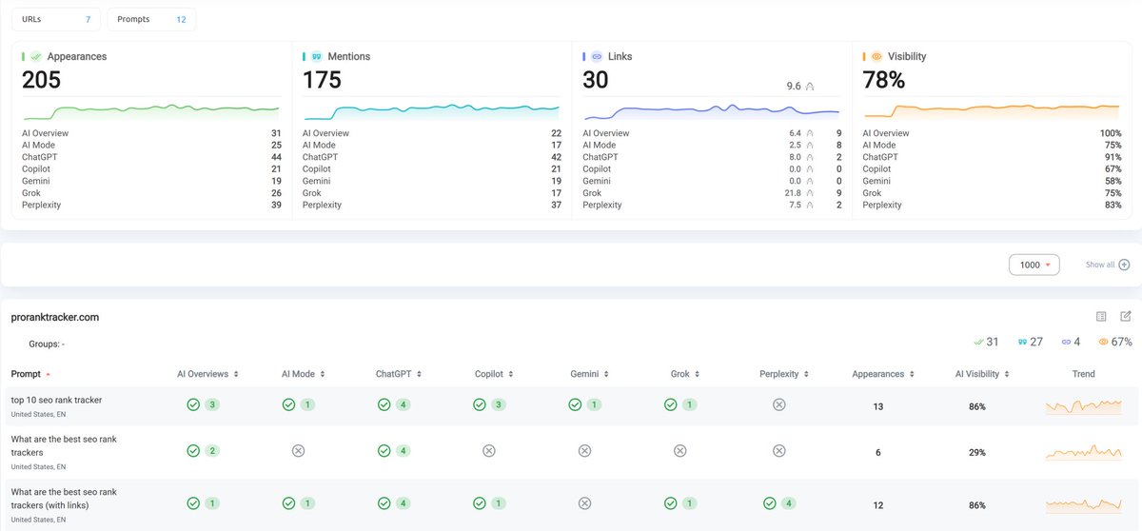The width and height of the screenshot is (1142, 531).
Task: Open the 1000 rows-per-page dropdown
Action: pos(1034,265)
